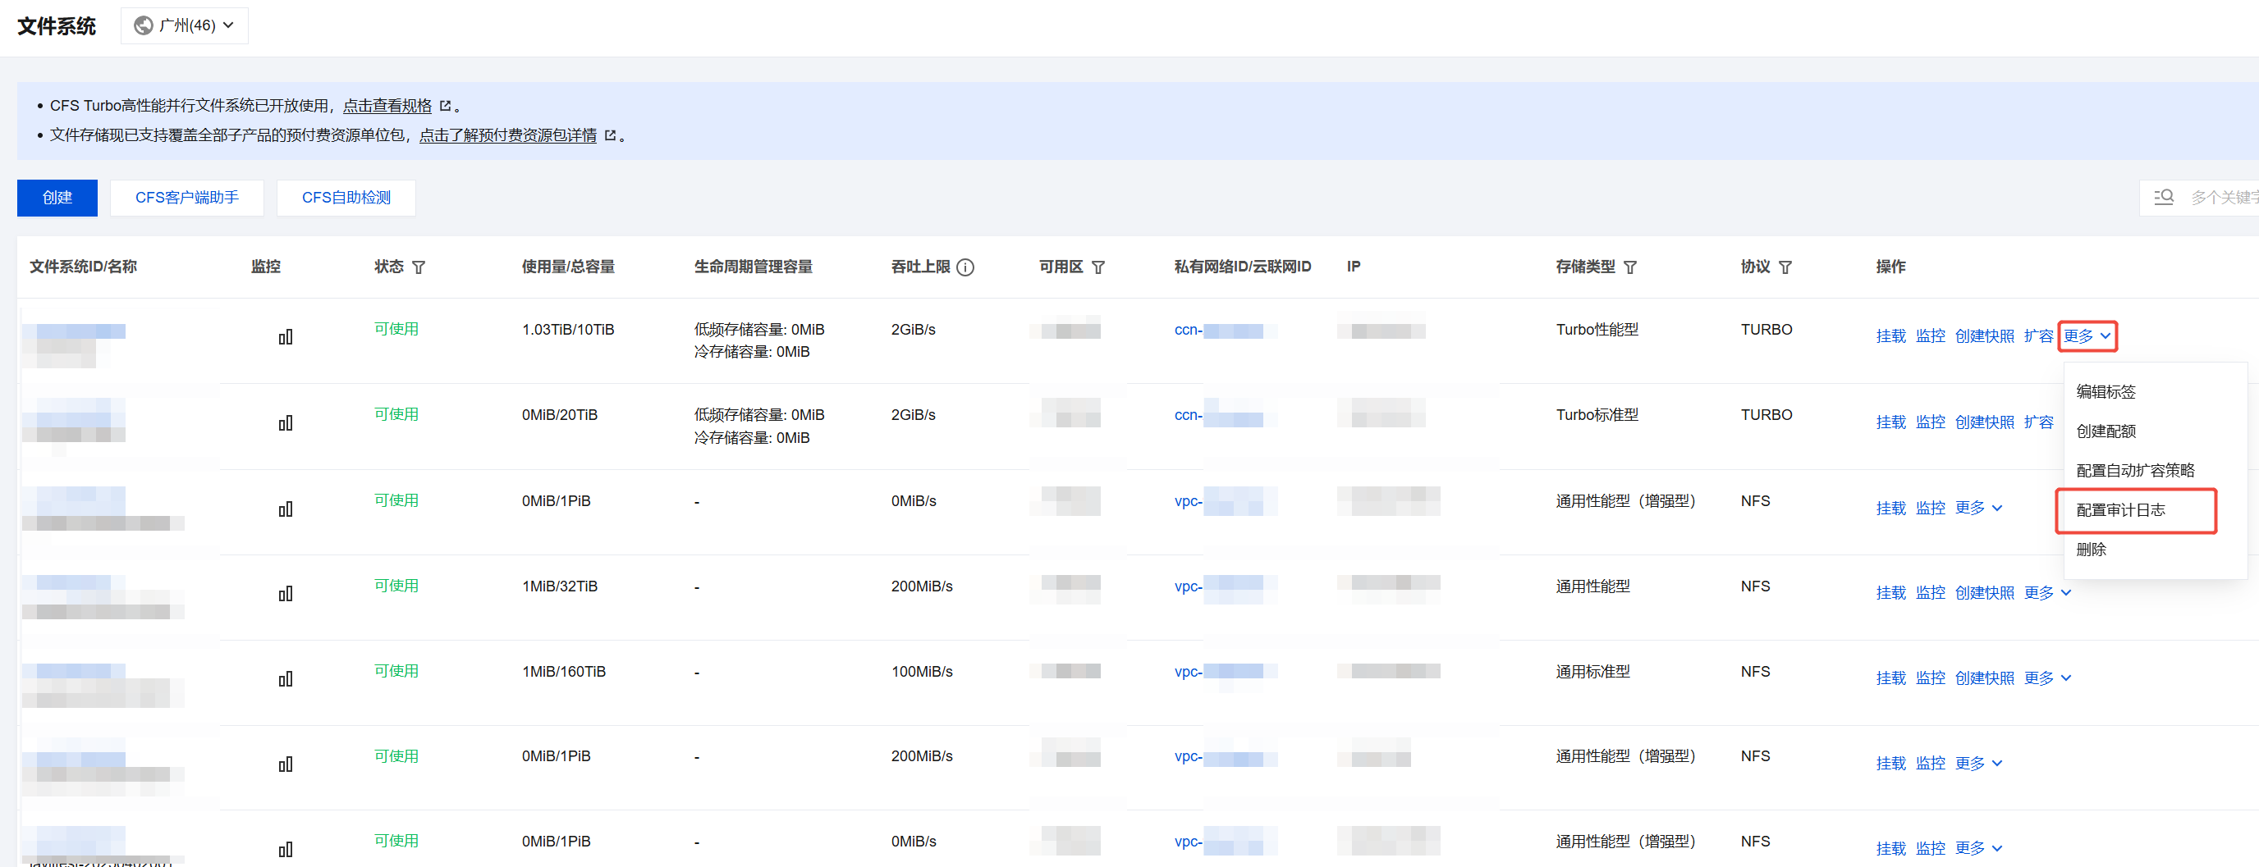Screen dimensions: 2259x867
Task: Click the status column filter icon
Action: (419, 267)
